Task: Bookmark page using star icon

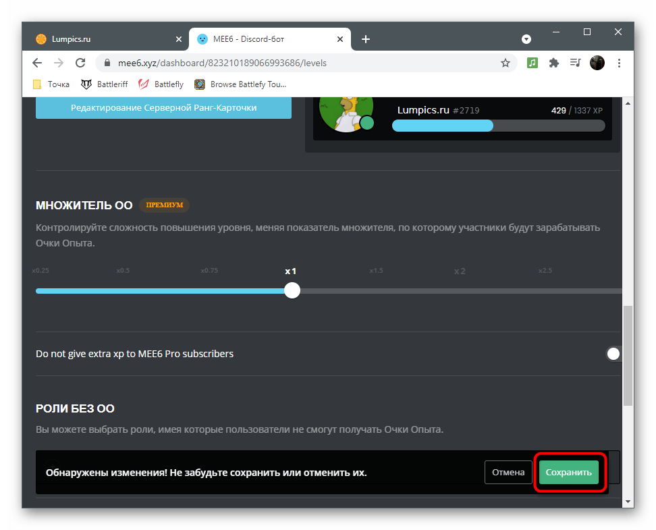Action: (x=505, y=63)
